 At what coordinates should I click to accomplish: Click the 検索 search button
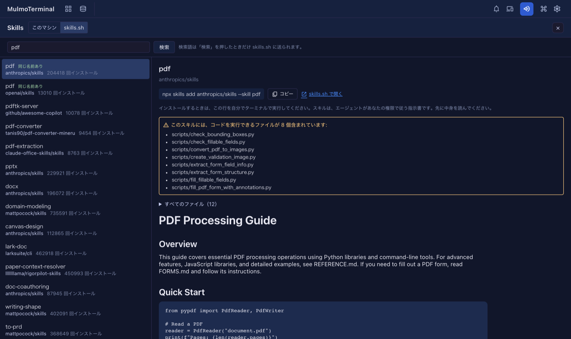tap(164, 47)
